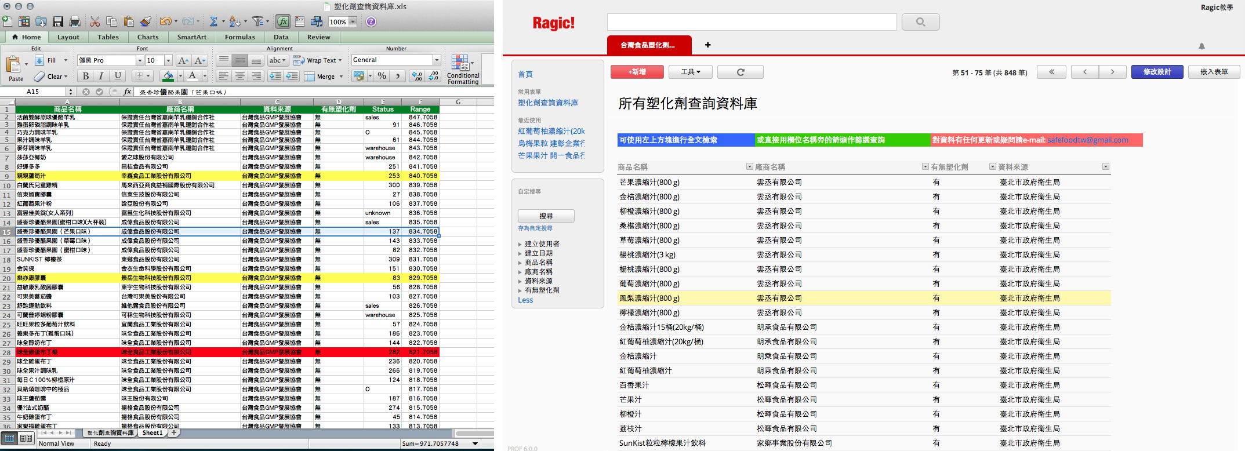
Task: Click the Ragic full-text search field
Action: [x=752, y=22]
